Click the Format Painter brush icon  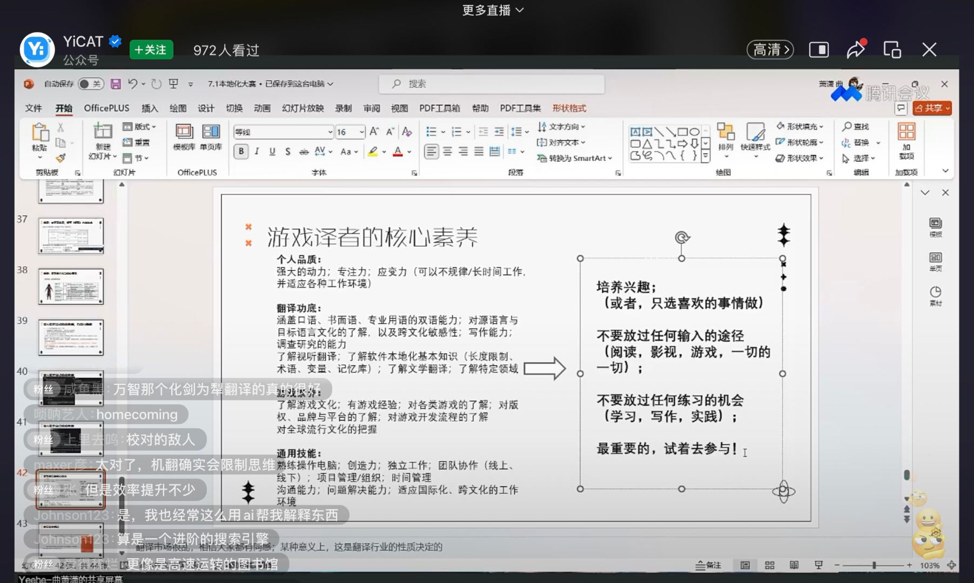pos(61,158)
